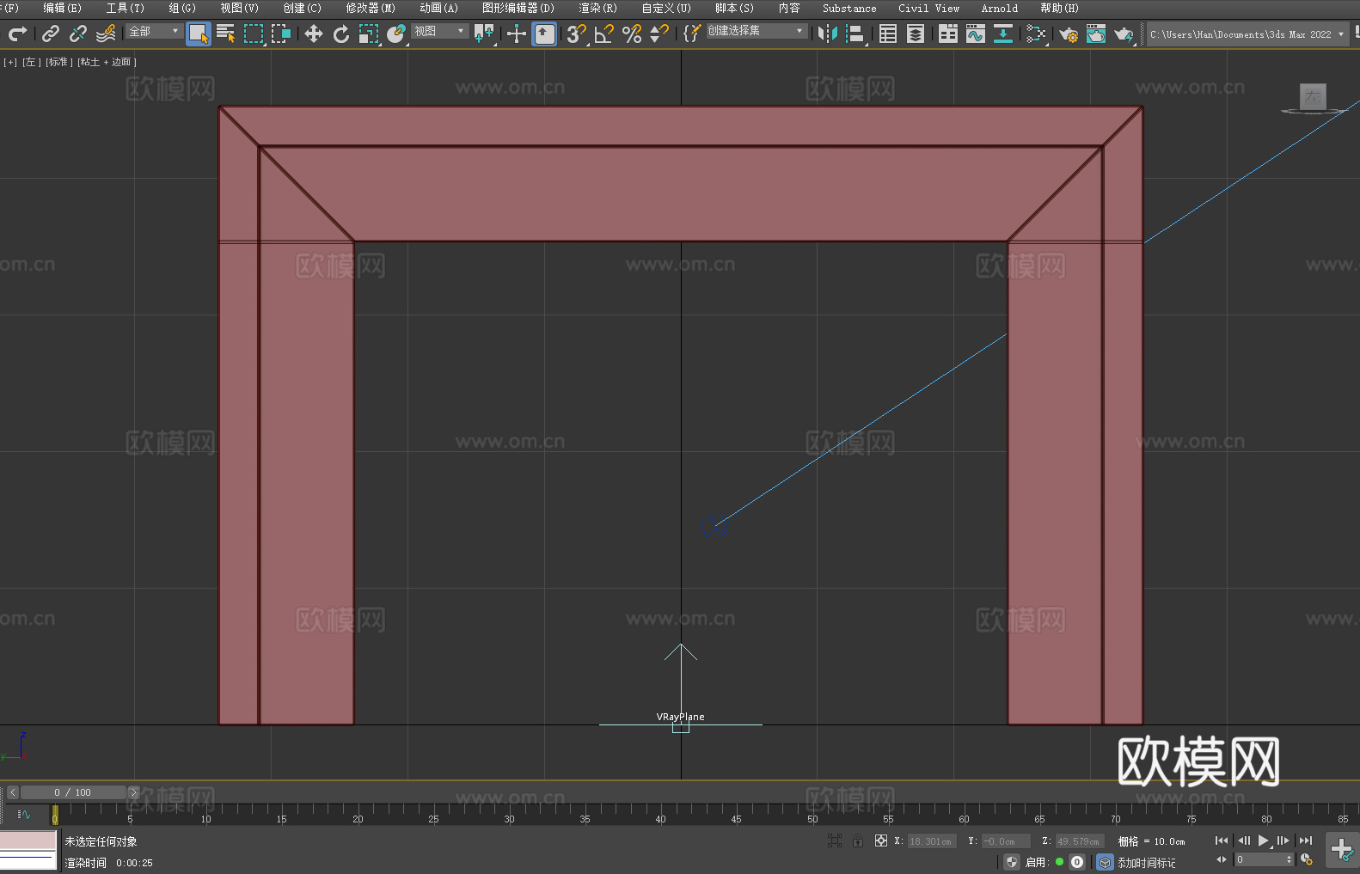Click the Set Key large plus button

click(1342, 849)
